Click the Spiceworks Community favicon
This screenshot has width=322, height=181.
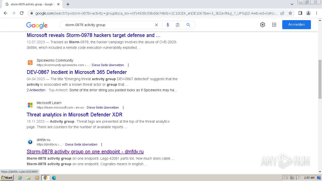click(30, 63)
